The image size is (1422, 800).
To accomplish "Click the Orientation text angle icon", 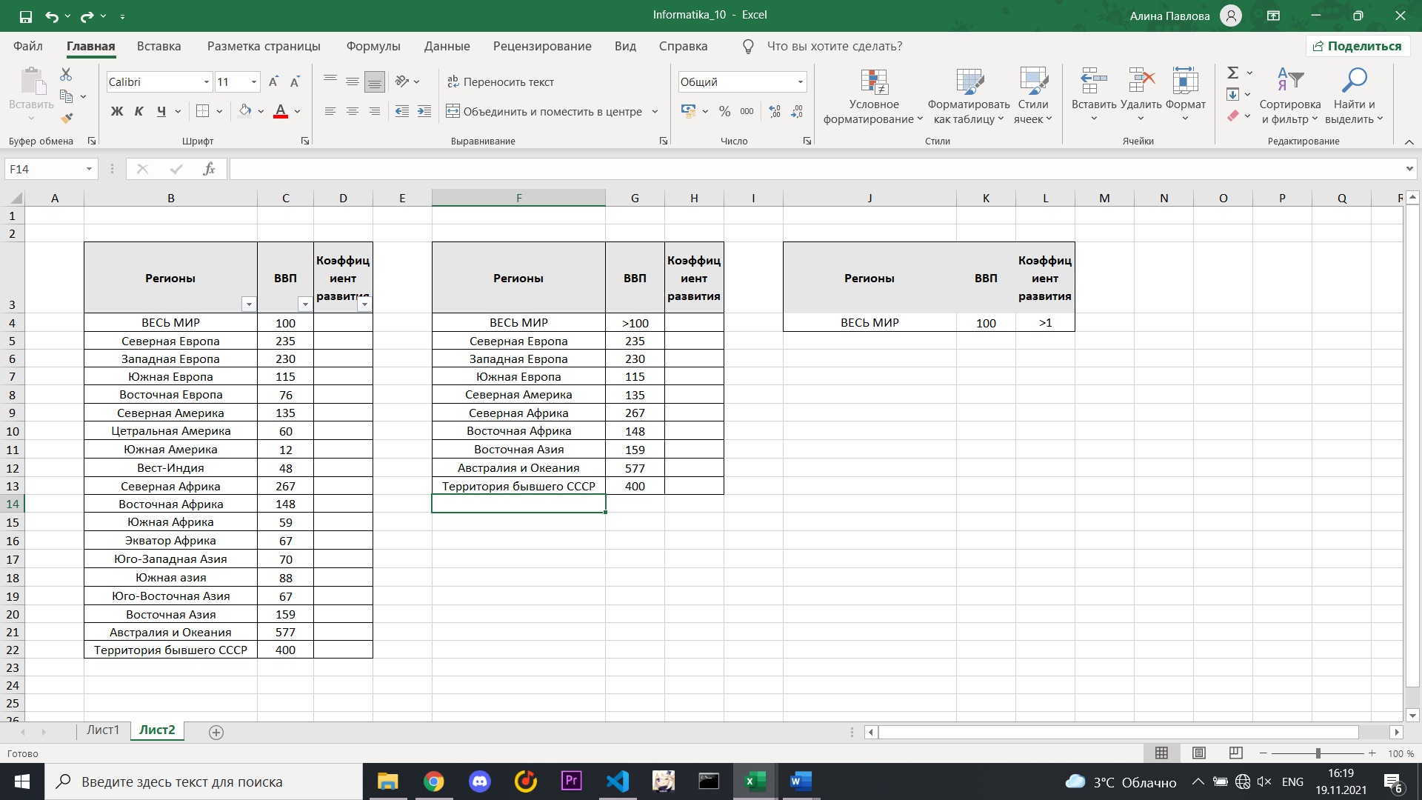I will (402, 81).
